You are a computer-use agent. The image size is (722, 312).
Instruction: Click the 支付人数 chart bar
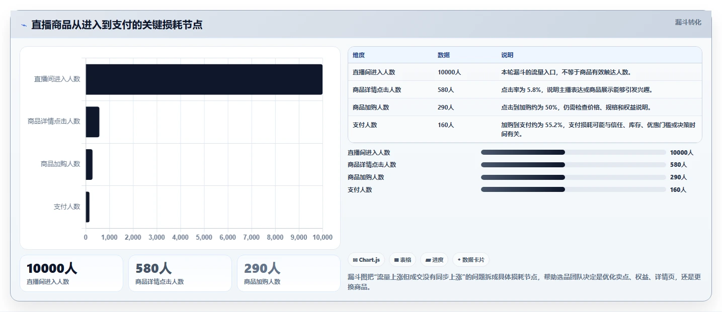tap(88, 207)
